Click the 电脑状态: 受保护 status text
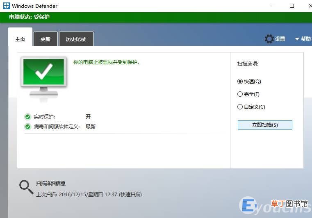Viewport: 312px width, 218px height. tap(29, 17)
